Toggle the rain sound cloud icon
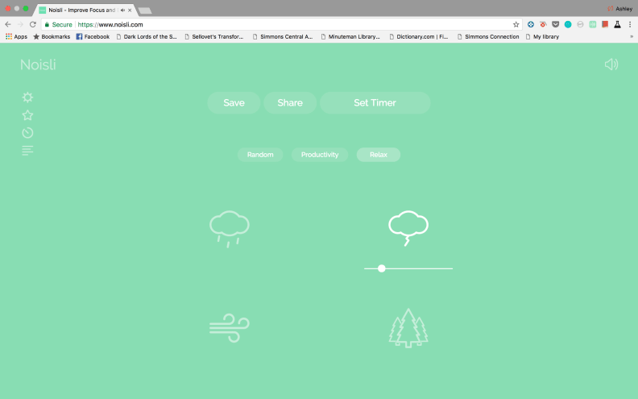This screenshot has width=638, height=399. (x=230, y=229)
